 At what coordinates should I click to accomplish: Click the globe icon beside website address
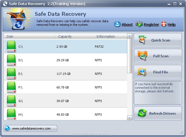coord(7,128)
